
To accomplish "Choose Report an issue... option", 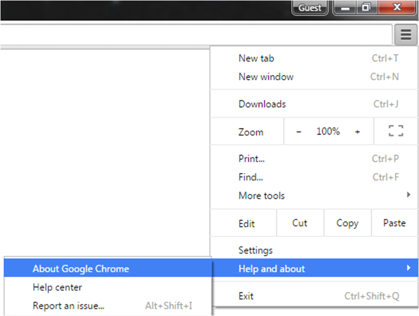I will click(x=68, y=306).
